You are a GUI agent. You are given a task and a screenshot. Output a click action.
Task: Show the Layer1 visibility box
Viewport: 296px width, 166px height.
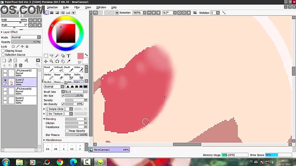click(5, 98)
